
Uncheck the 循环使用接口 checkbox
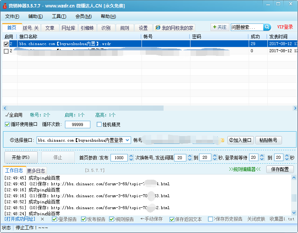click(x=7, y=125)
